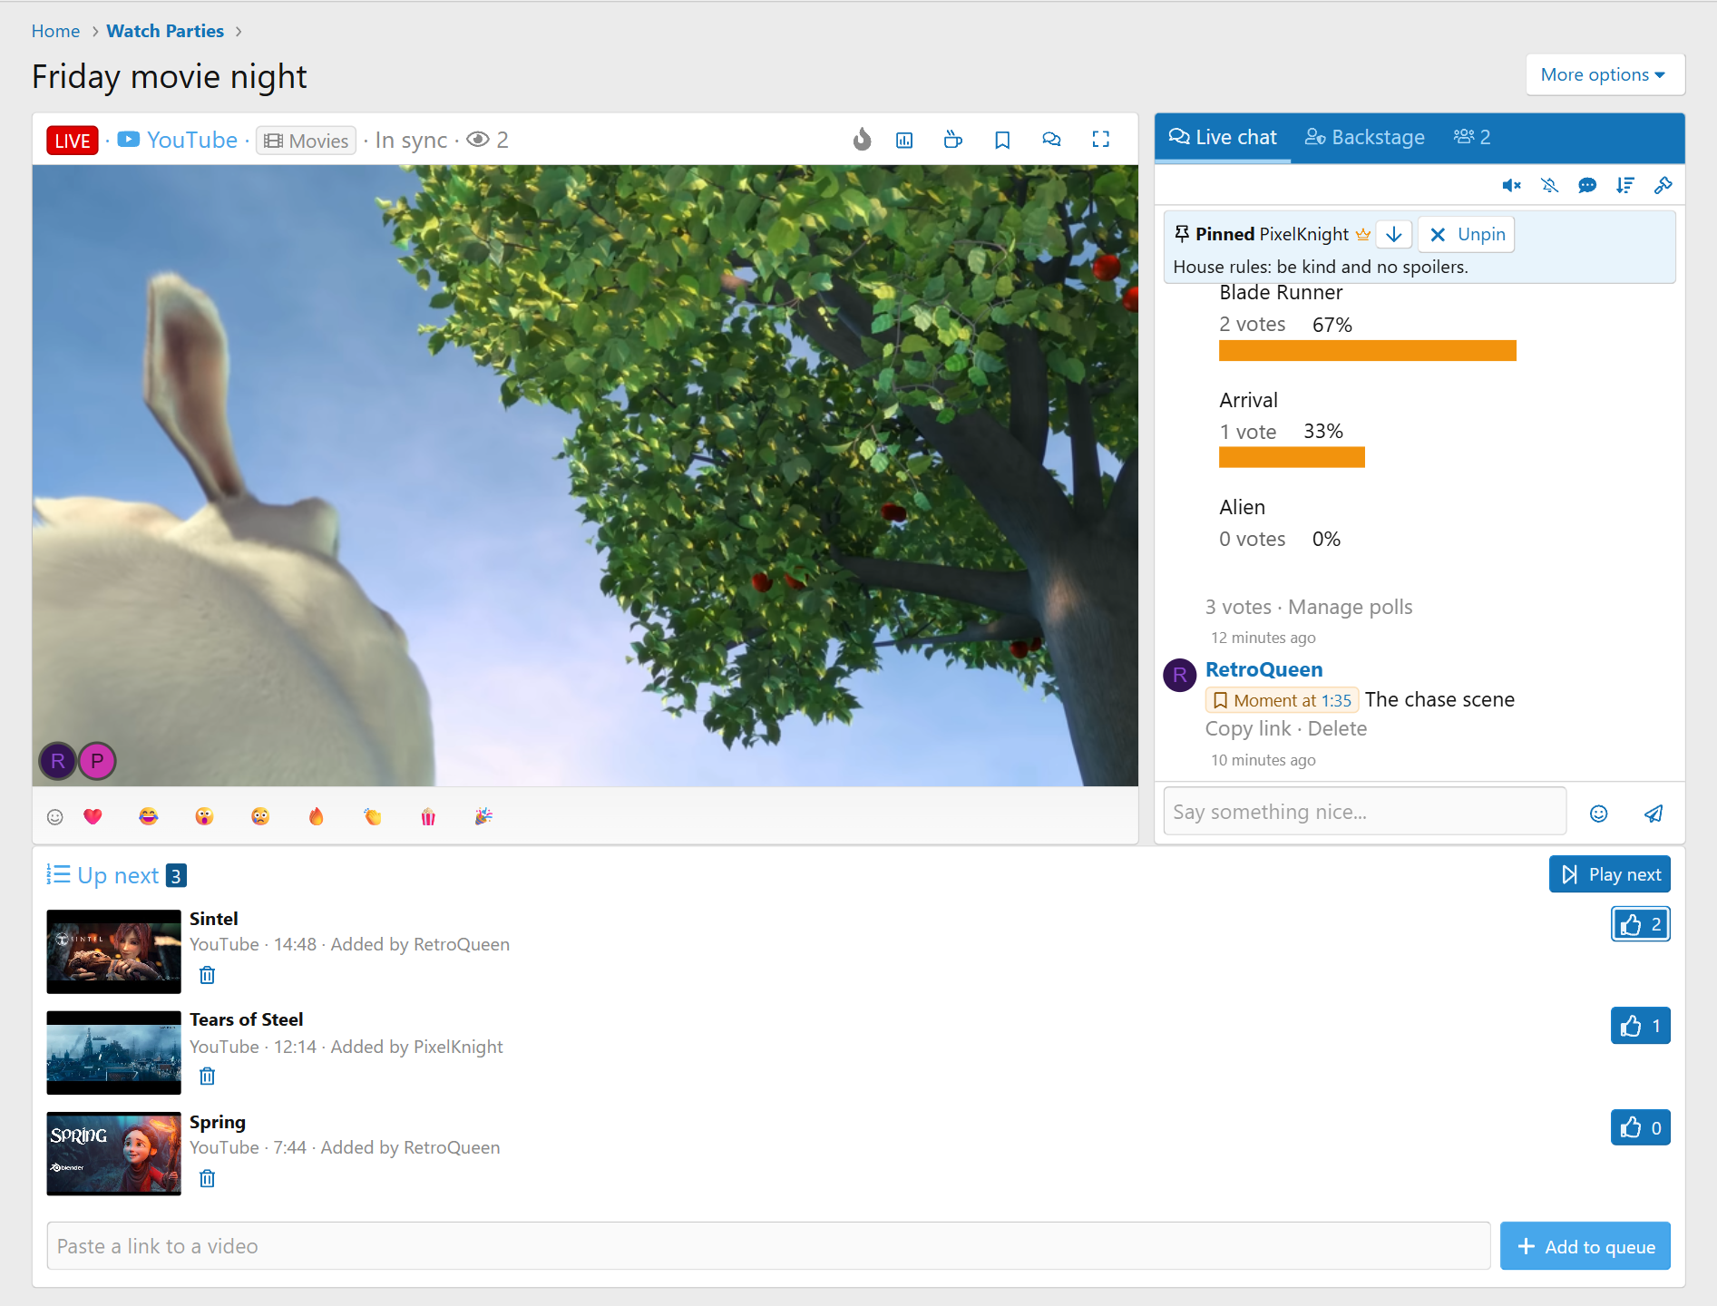Toggle upvote on Sintel
Screen dimensions: 1717x1306
[x=1640, y=924]
